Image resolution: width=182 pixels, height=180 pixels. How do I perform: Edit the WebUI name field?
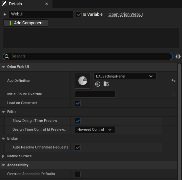41,14
